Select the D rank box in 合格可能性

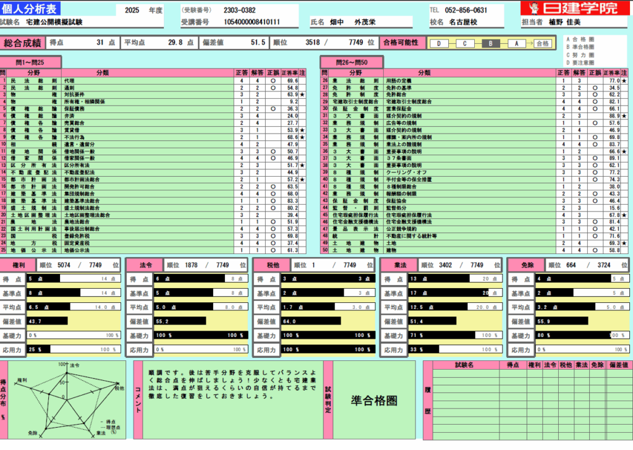439,43
